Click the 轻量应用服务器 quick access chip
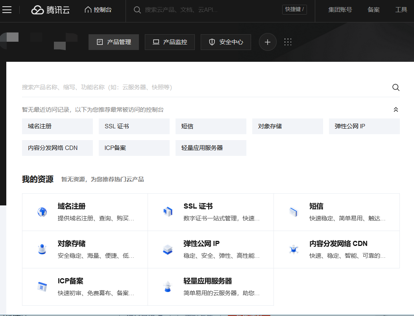The height and width of the screenshot is (316, 414). [x=211, y=148]
